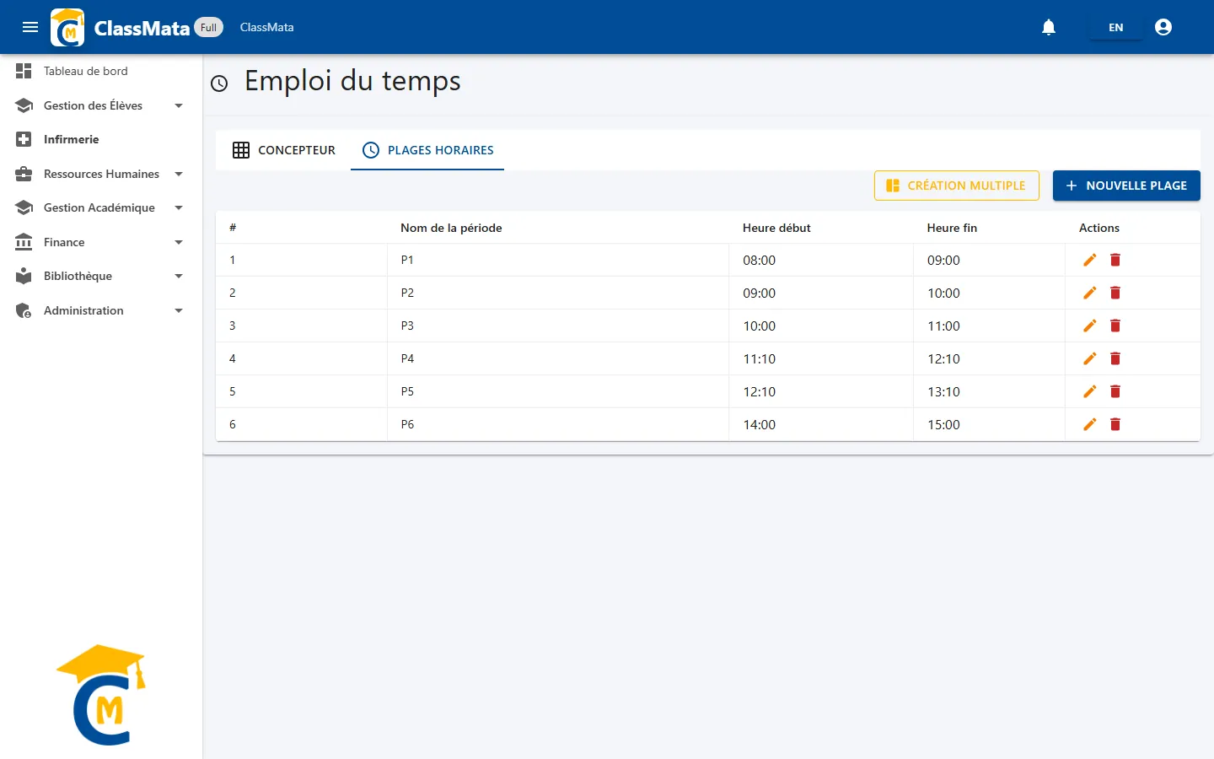Click the Création Multiple button

[956, 186]
